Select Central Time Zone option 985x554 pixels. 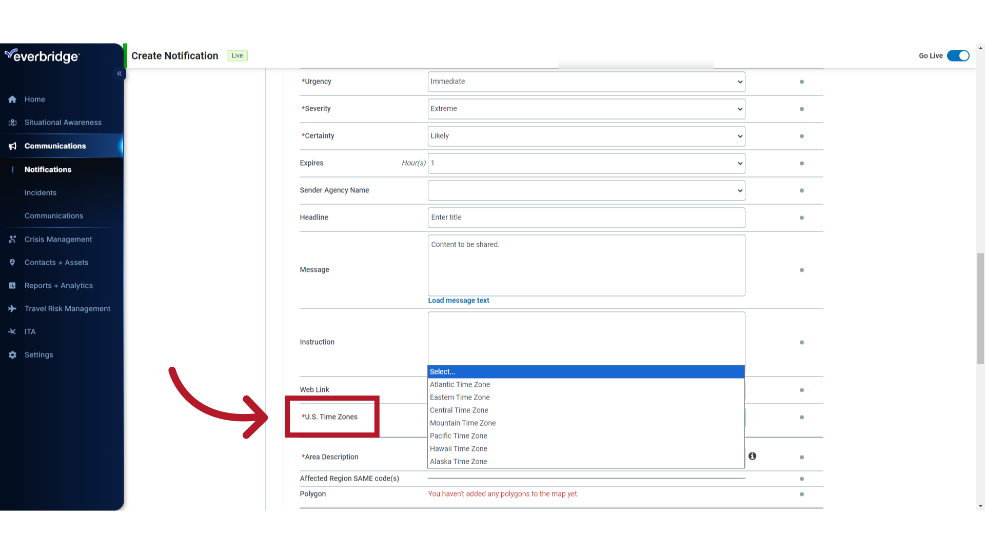point(586,410)
